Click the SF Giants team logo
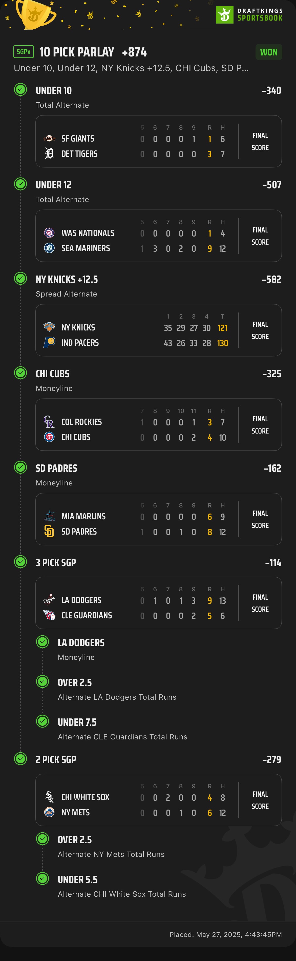This screenshot has height=961, width=296. (49, 139)
